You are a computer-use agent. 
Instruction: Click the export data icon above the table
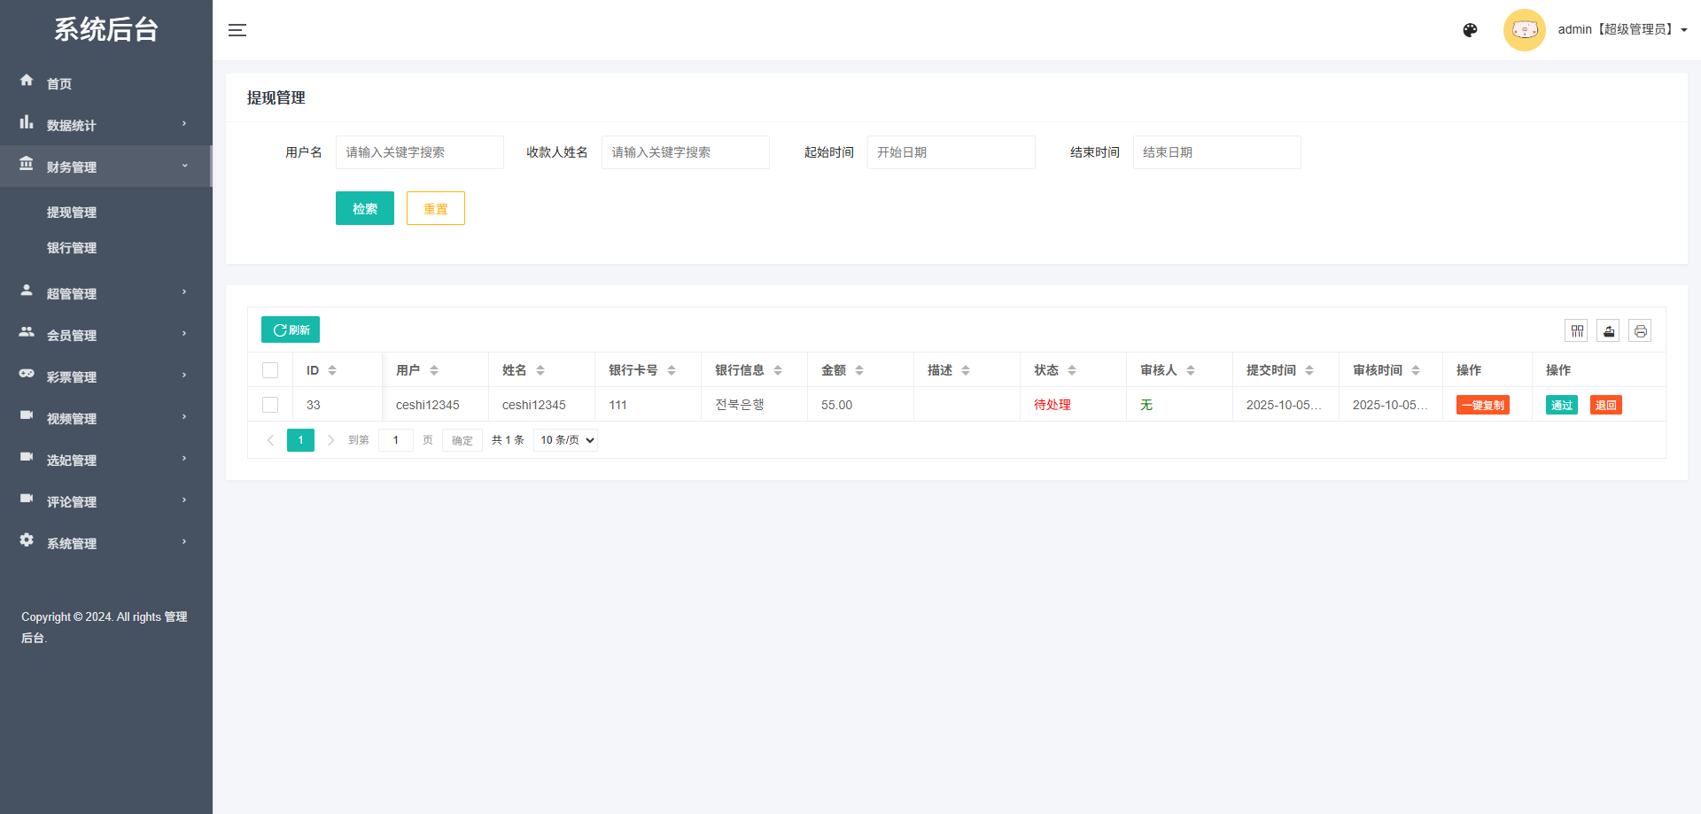coord(1608,329)
